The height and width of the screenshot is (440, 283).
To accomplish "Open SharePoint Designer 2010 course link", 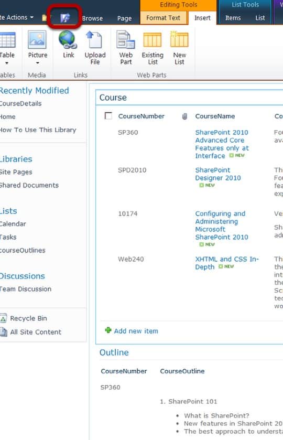I will click(x=218, y=174).
